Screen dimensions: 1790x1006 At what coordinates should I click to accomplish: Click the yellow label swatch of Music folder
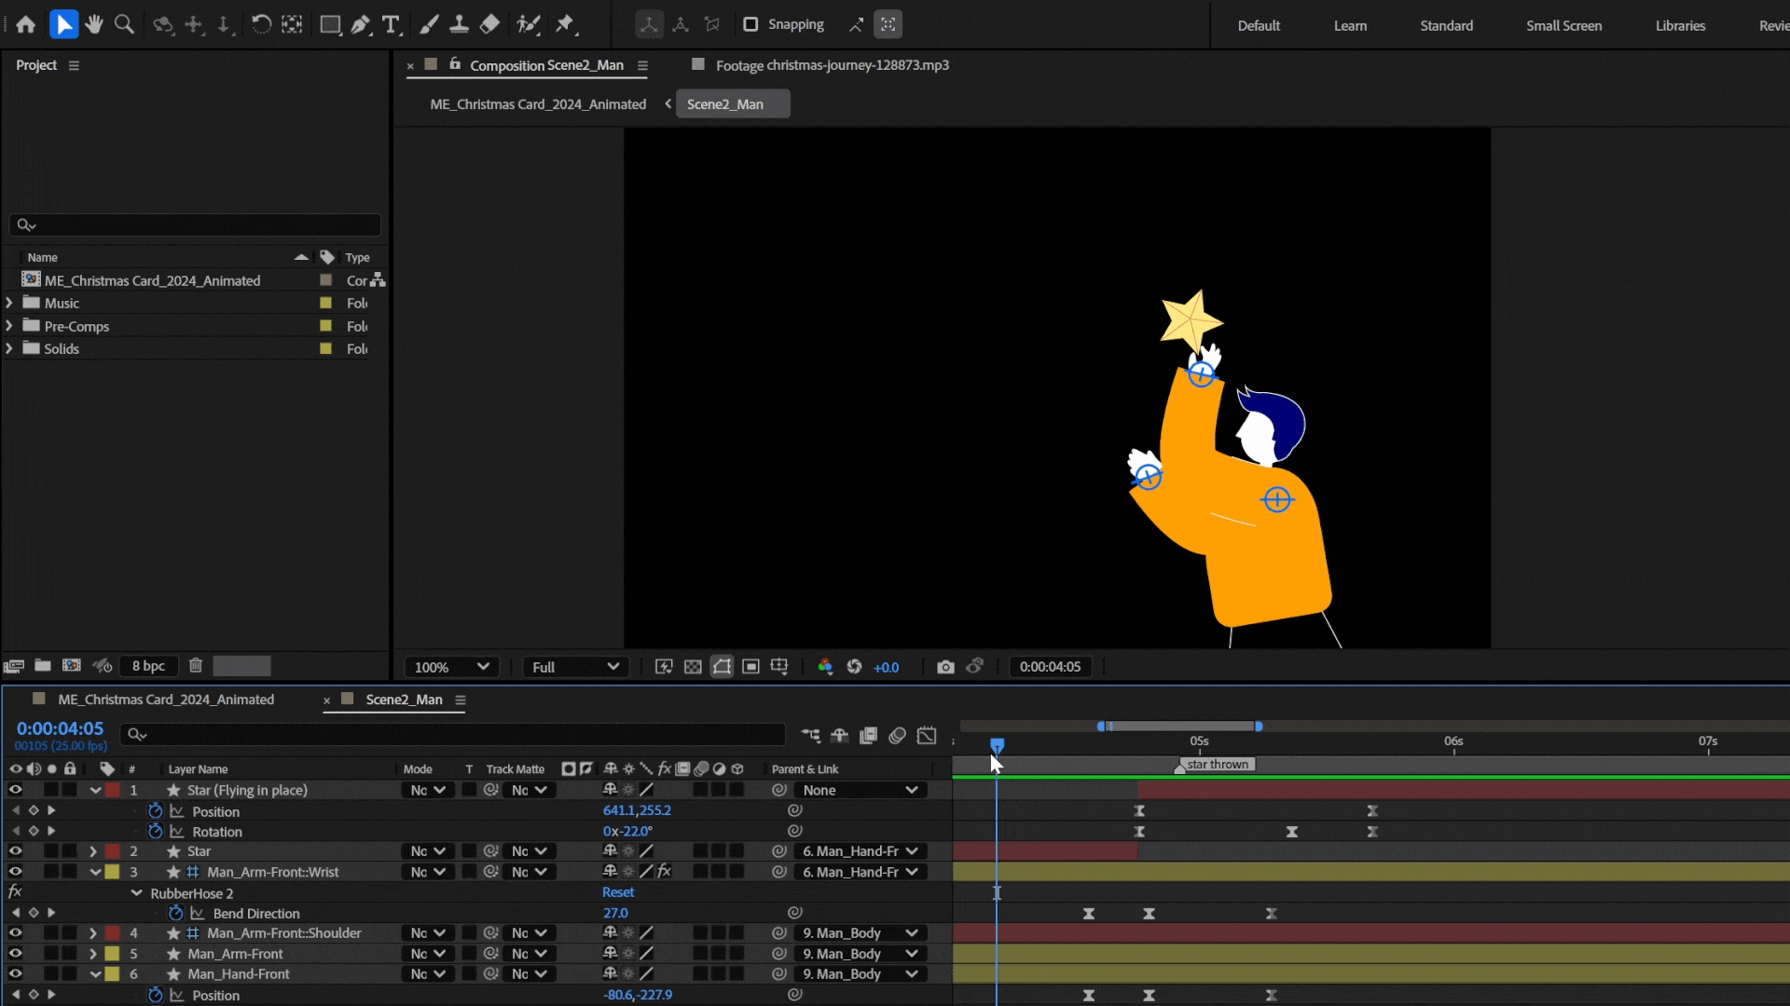pyautogui.click(x=325, y=303)
